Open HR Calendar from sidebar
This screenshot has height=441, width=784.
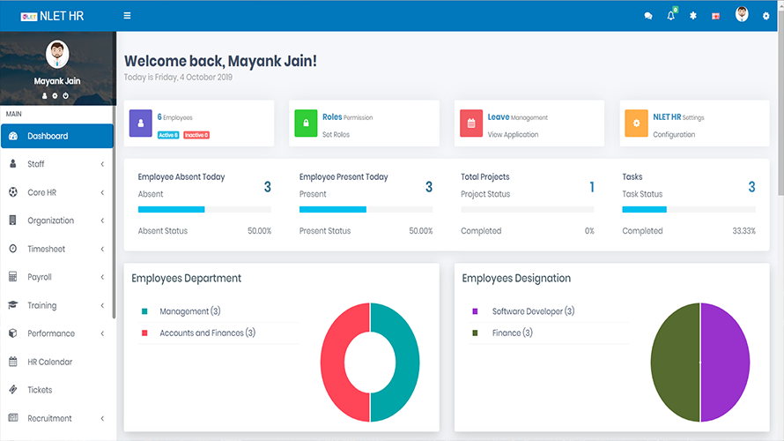(x=49, y=362)
